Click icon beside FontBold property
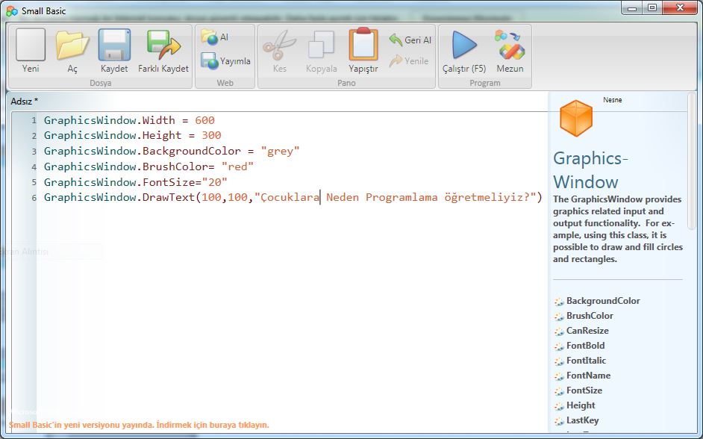703x439 pixels. coord(559,346)
